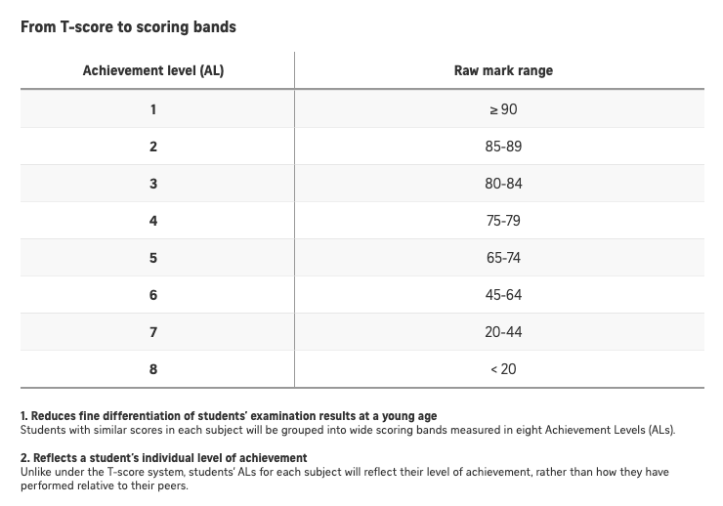
Task: Select achievement level 3 cell
Action: [153, 184]
